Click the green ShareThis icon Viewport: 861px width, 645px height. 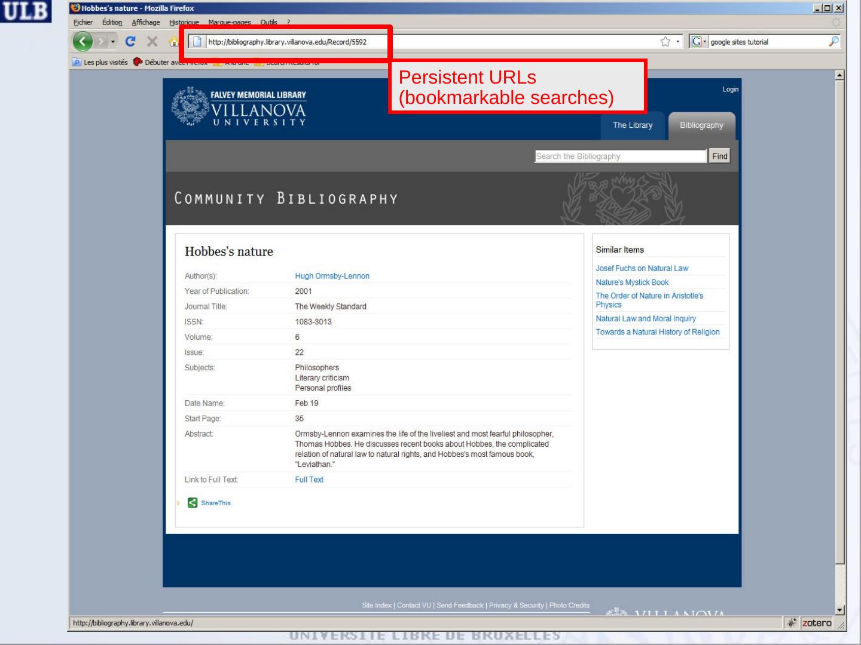click(x=193, y=503)
